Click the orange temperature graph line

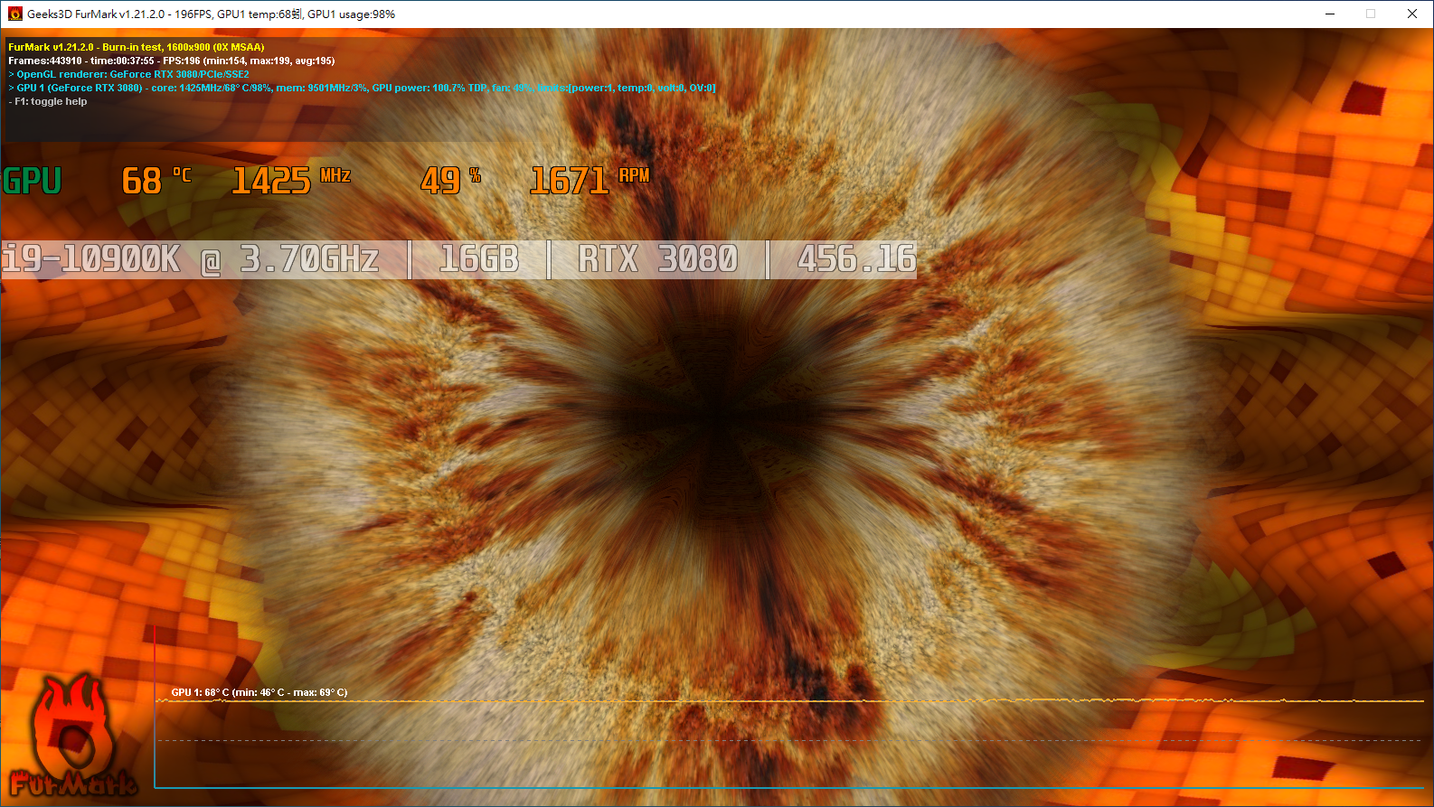(x=791, y=700)
